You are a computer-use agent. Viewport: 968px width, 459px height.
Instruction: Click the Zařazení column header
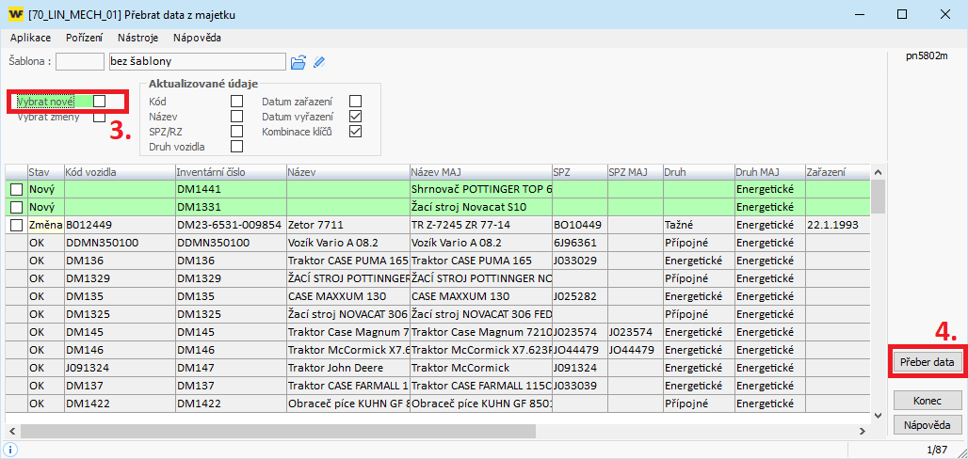pos(837,172)
